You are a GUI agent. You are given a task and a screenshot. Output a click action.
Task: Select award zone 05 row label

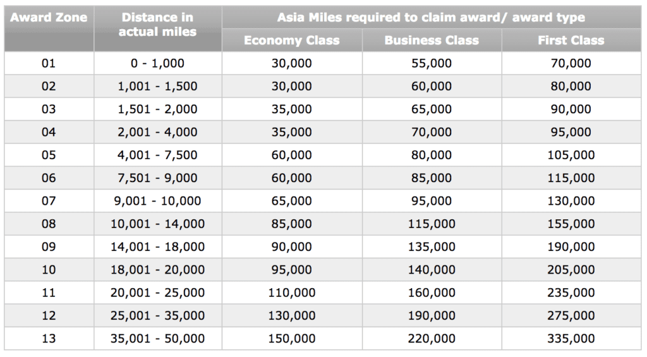pyautogui.click(x=49, y=155)
